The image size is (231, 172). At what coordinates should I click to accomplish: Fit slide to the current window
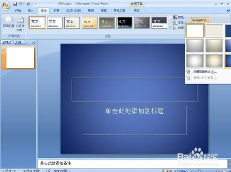[x=224, y=171]
